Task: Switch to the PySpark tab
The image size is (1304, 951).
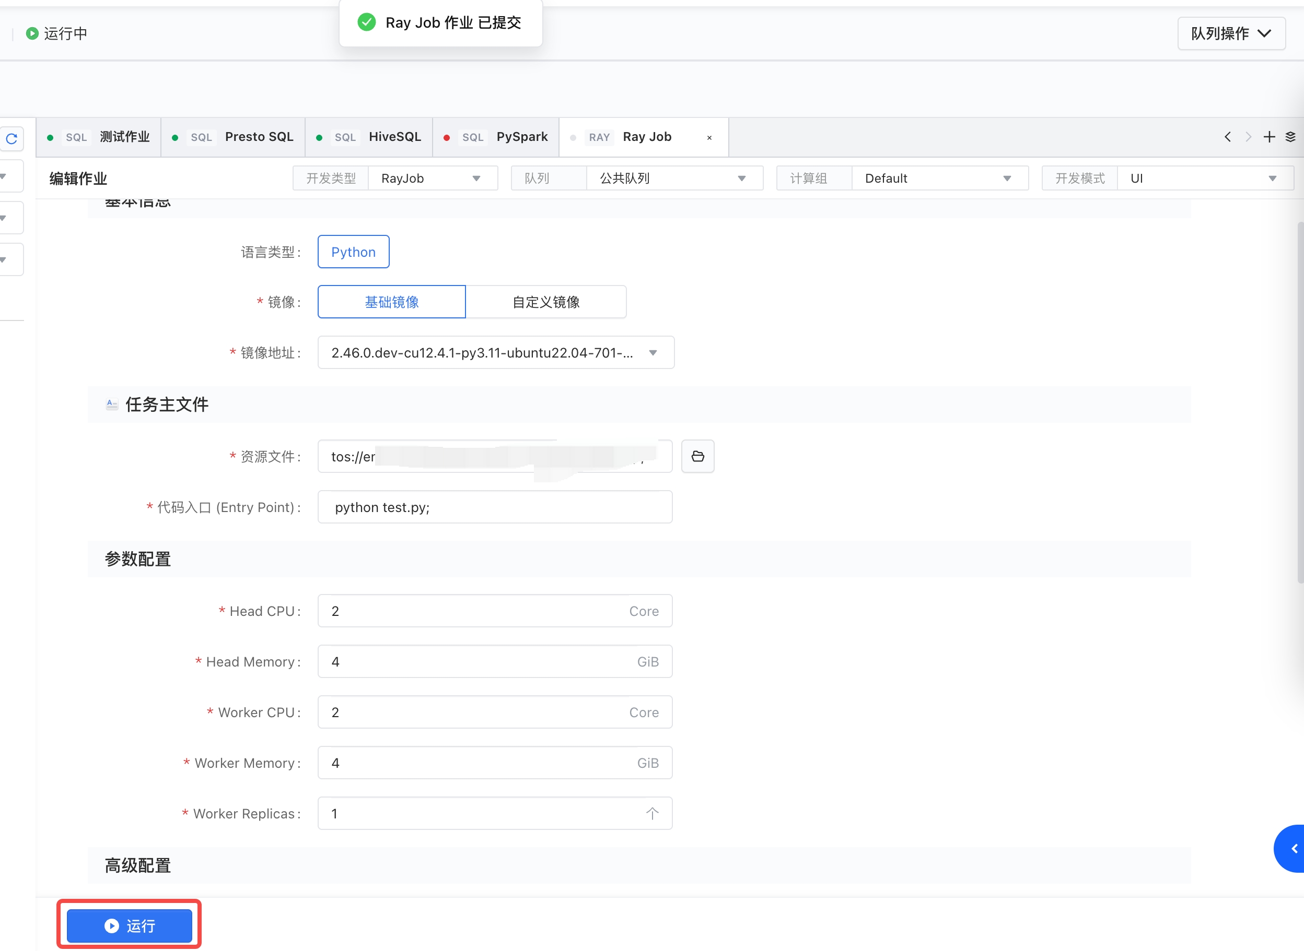Action: pos(521,137)
